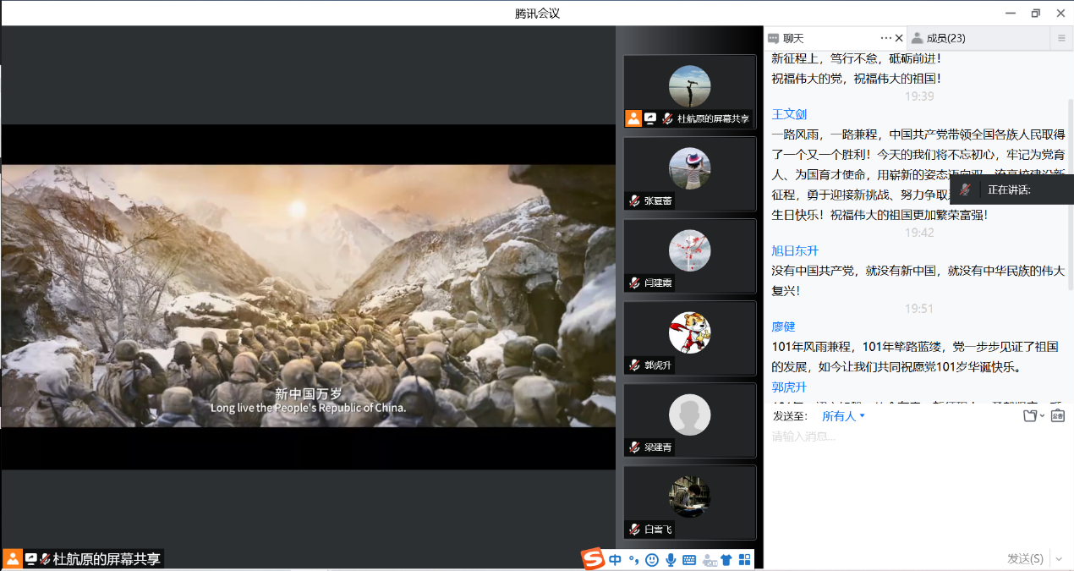Click muted mic icon beside 白雪飞
The height and width of the screenshot is (571, 1074).
pyautogui.click(x=634, y=529)
